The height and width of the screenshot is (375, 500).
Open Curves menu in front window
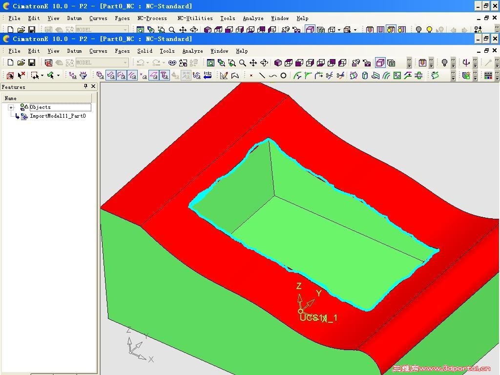(98, 51)
